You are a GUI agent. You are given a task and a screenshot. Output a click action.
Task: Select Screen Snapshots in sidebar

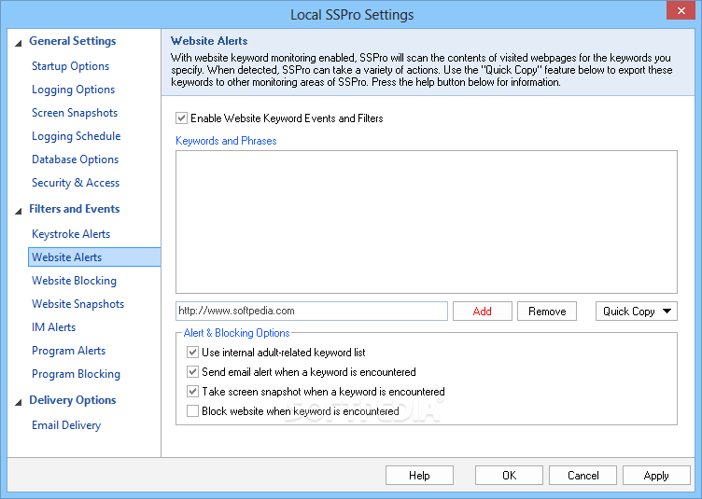(75, 113)
